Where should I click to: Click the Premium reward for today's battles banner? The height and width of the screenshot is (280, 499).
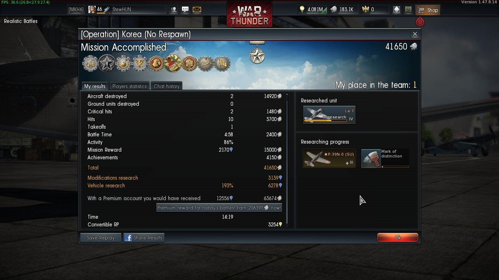[x=219, y=208]
